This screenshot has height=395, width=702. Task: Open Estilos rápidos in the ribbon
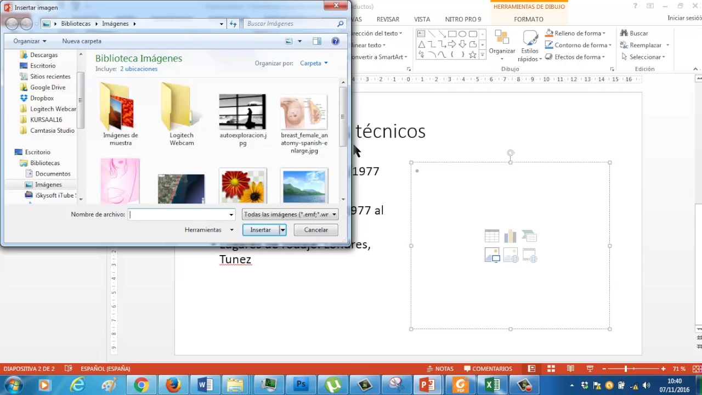(x=530, y=46)
